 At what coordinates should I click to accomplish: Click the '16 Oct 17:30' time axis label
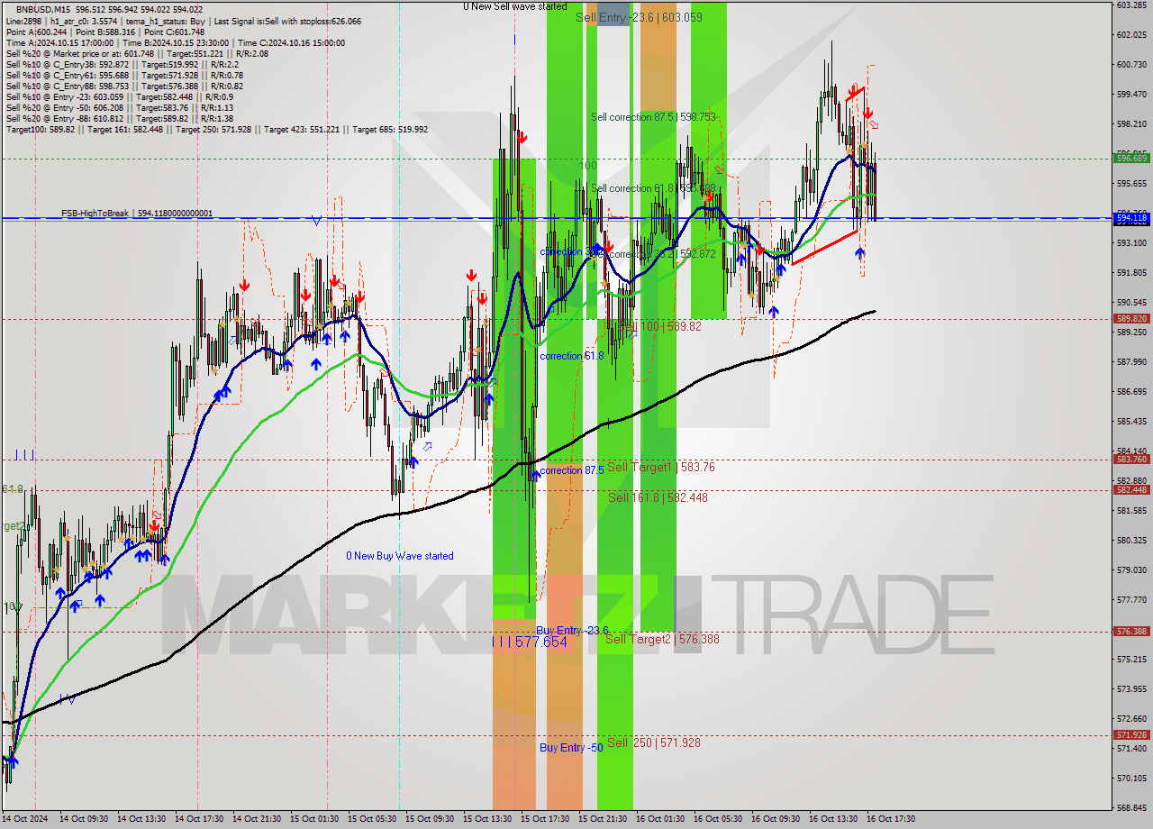[x=890, y=819]
